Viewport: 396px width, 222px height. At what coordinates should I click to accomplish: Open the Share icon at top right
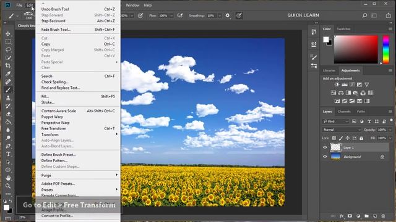coord(389,15)
